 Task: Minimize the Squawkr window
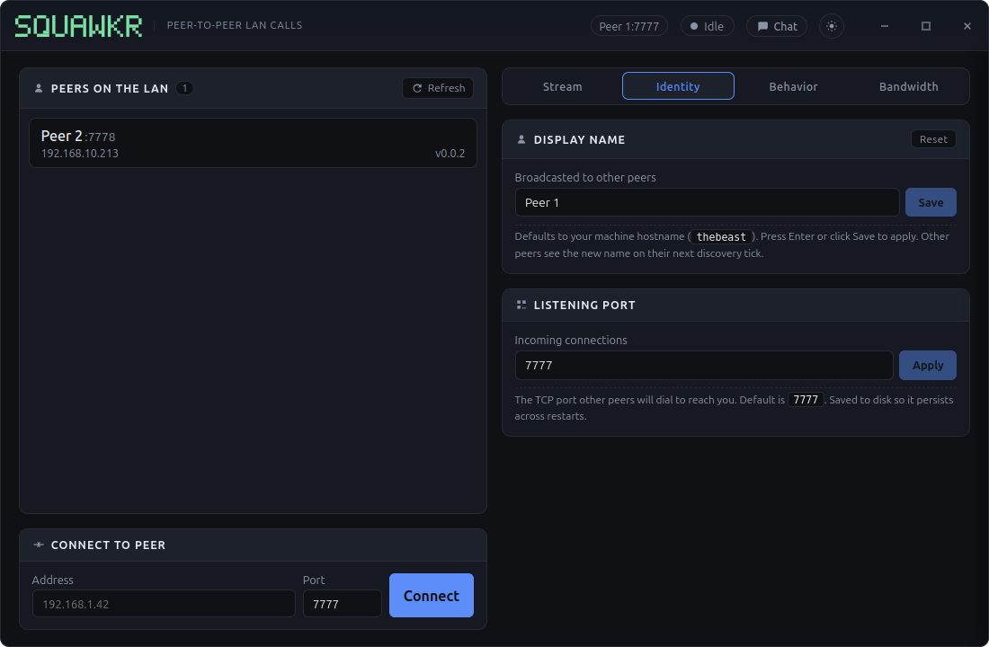tap(885, 26)
